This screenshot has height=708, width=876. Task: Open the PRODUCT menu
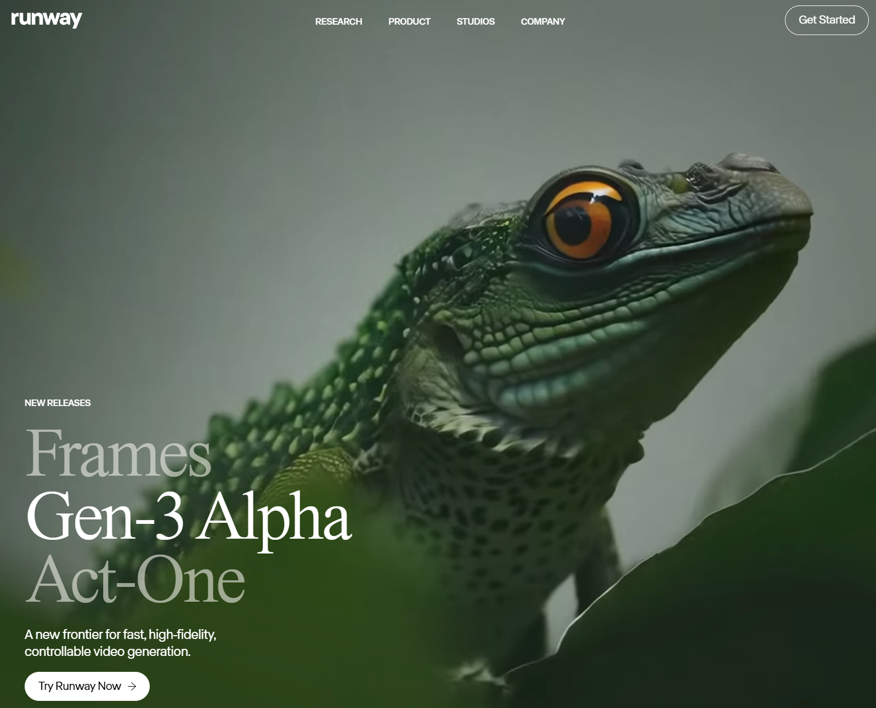(409, 21)
